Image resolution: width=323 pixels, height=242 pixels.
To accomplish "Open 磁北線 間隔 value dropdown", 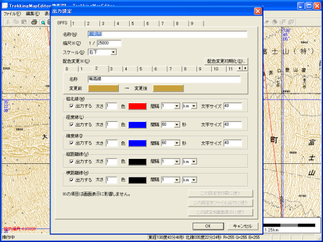I will coord(177,106).
